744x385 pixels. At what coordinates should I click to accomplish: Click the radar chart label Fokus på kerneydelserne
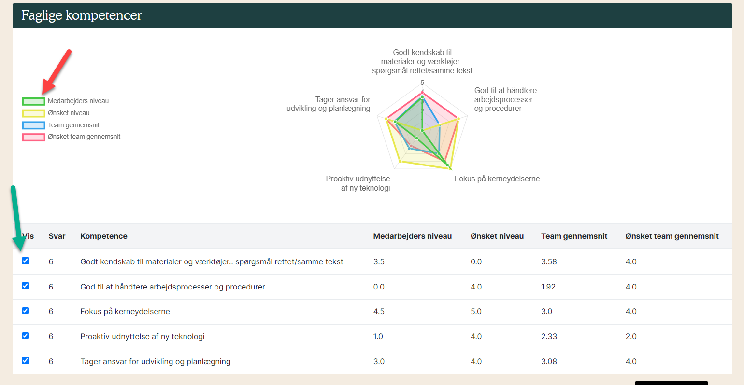(x=497, y=179)
